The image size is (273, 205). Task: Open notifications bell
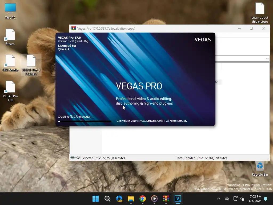266,199
